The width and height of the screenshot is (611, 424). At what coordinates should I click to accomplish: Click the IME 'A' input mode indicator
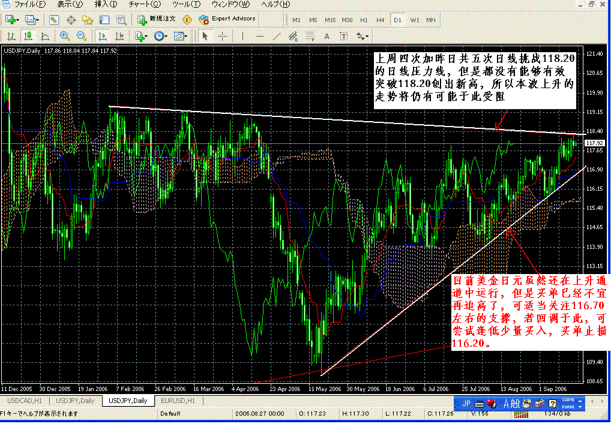click(506, 404)
